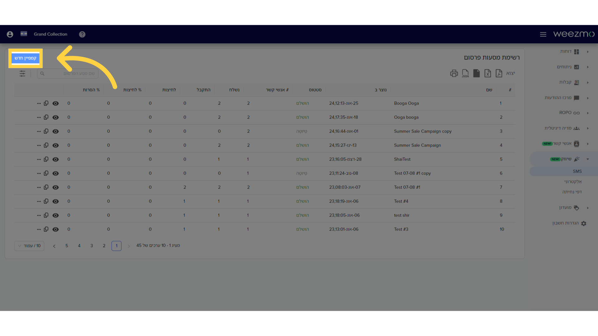
Task: Go to pagination page 2
Action: click(104, 246)
